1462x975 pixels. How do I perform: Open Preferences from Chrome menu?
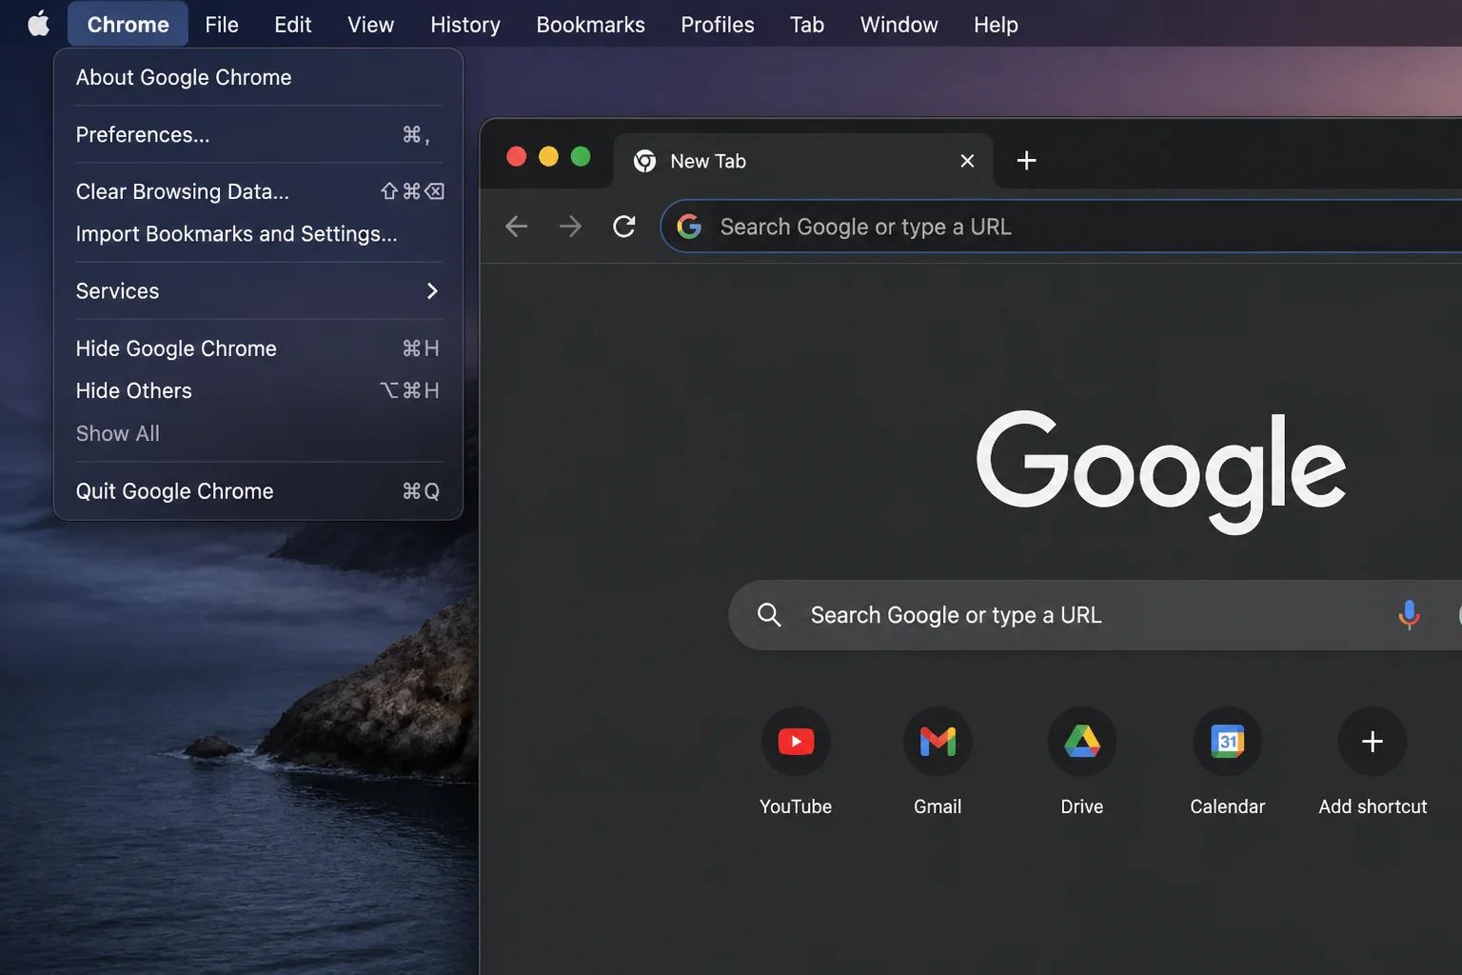[258, 134]
